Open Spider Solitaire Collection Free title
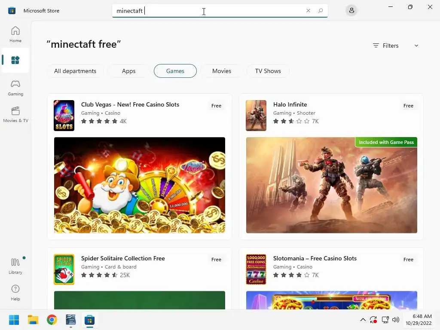 [123, 258]
